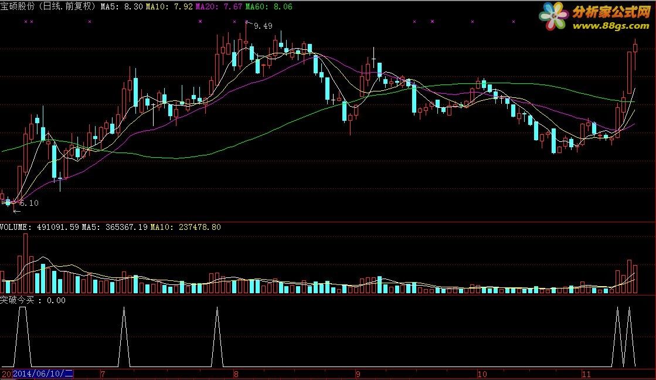Click the tallest red volume bar in June
This screenshot has height=380, width=656.
26,263
